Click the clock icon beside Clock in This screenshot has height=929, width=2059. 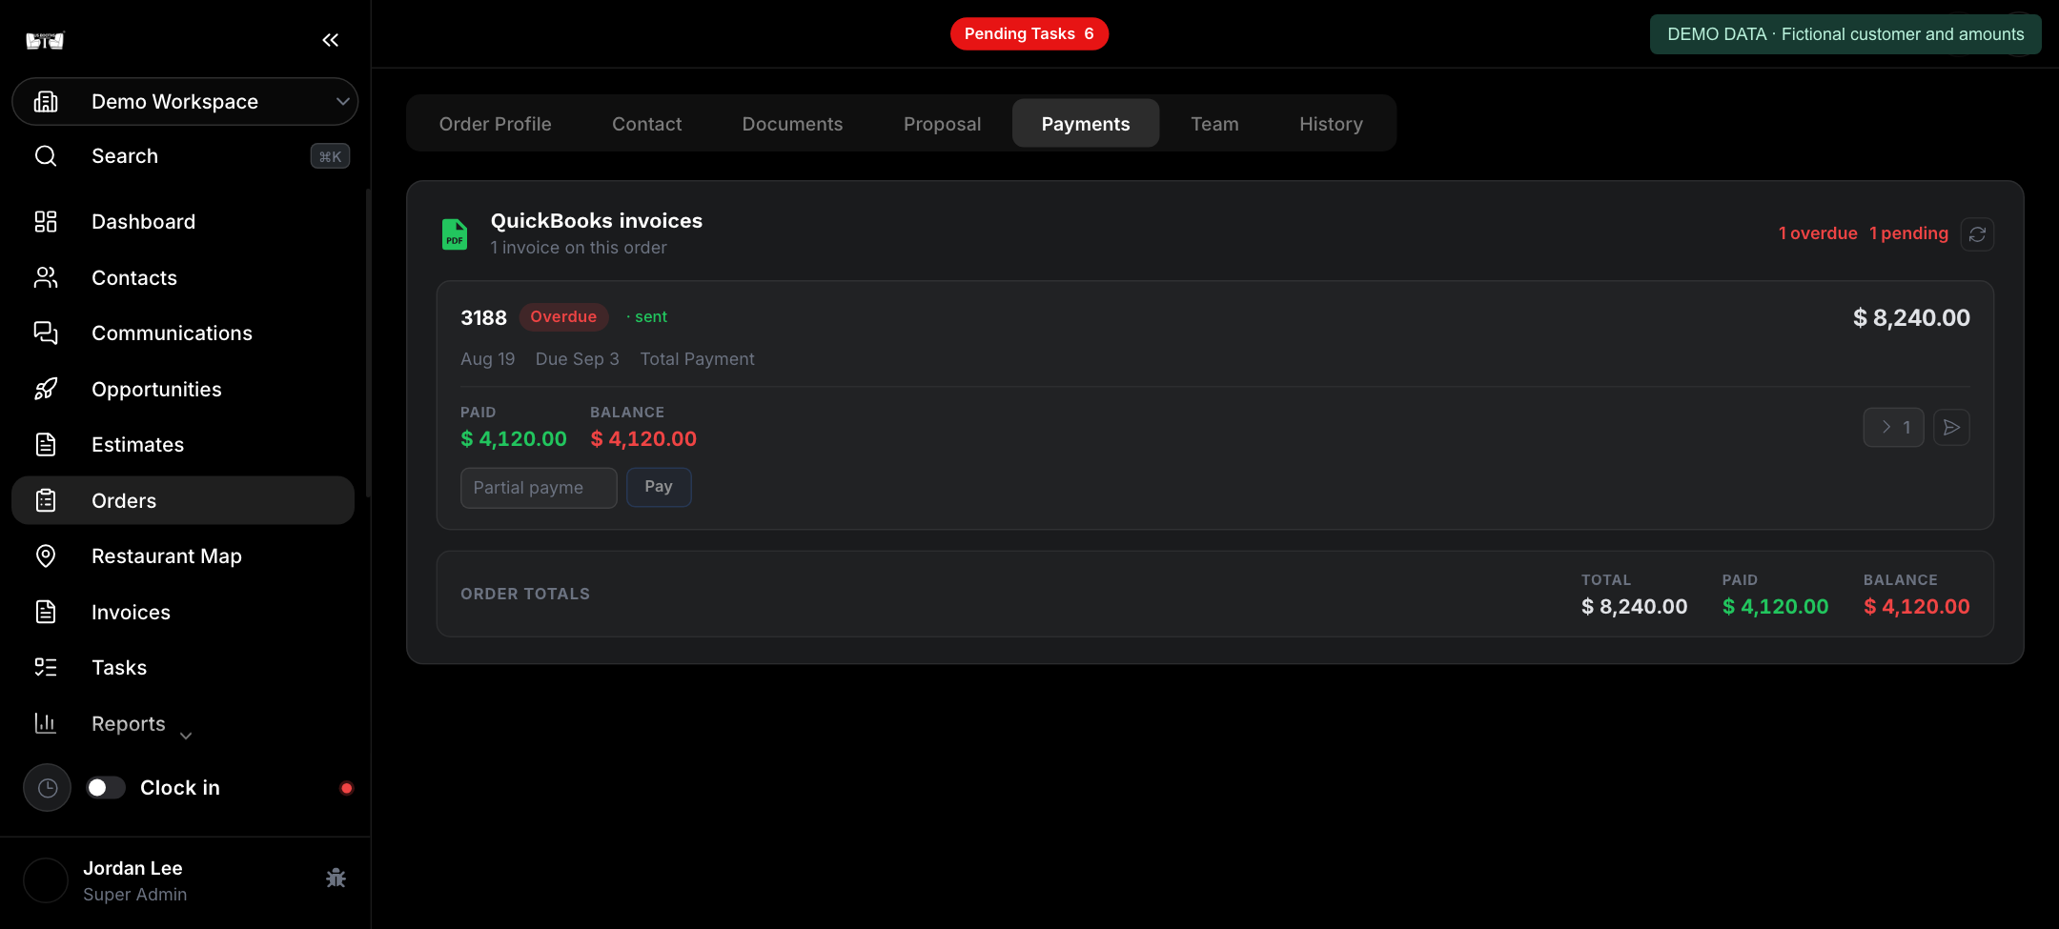click(48, 788)
